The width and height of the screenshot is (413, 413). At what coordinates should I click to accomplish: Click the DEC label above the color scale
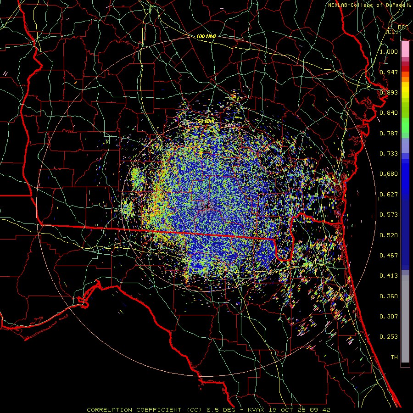pos(403,28)
